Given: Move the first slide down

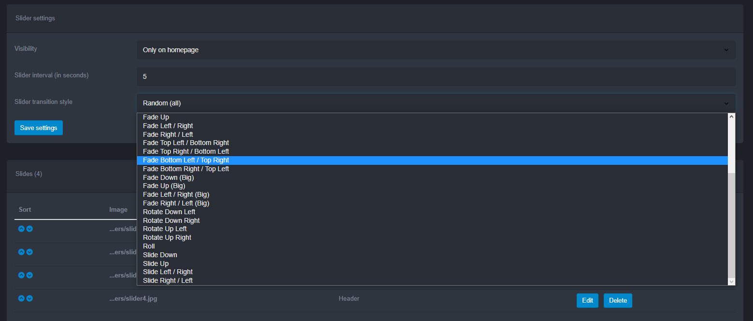Looking at the screenshot, I should point(29,229).
